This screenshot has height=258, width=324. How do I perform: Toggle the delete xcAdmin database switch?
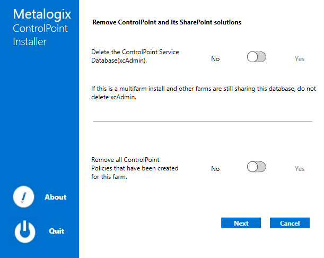point(256,57)
